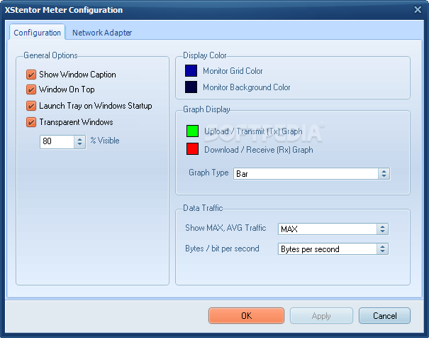The image size is (429, 338).
Task: Click the Apply button
Action: 321,315
